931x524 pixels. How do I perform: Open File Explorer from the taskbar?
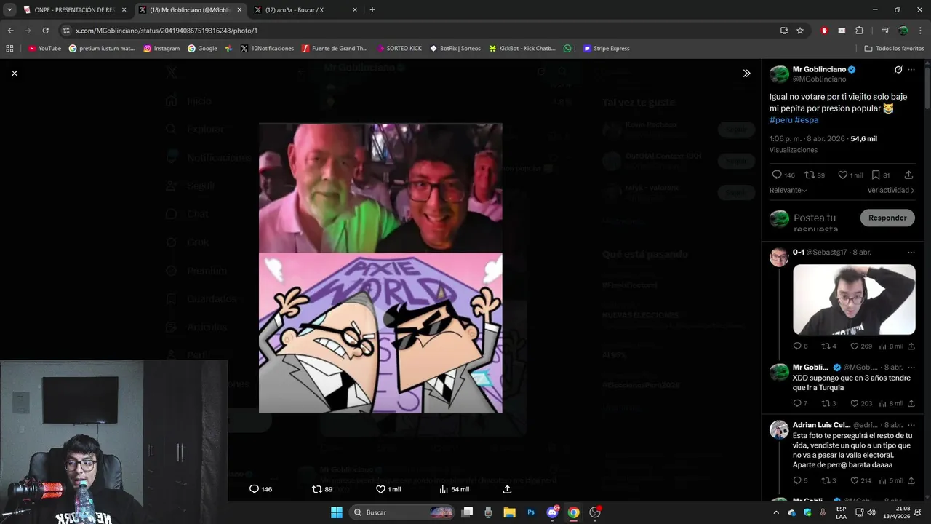509,512
